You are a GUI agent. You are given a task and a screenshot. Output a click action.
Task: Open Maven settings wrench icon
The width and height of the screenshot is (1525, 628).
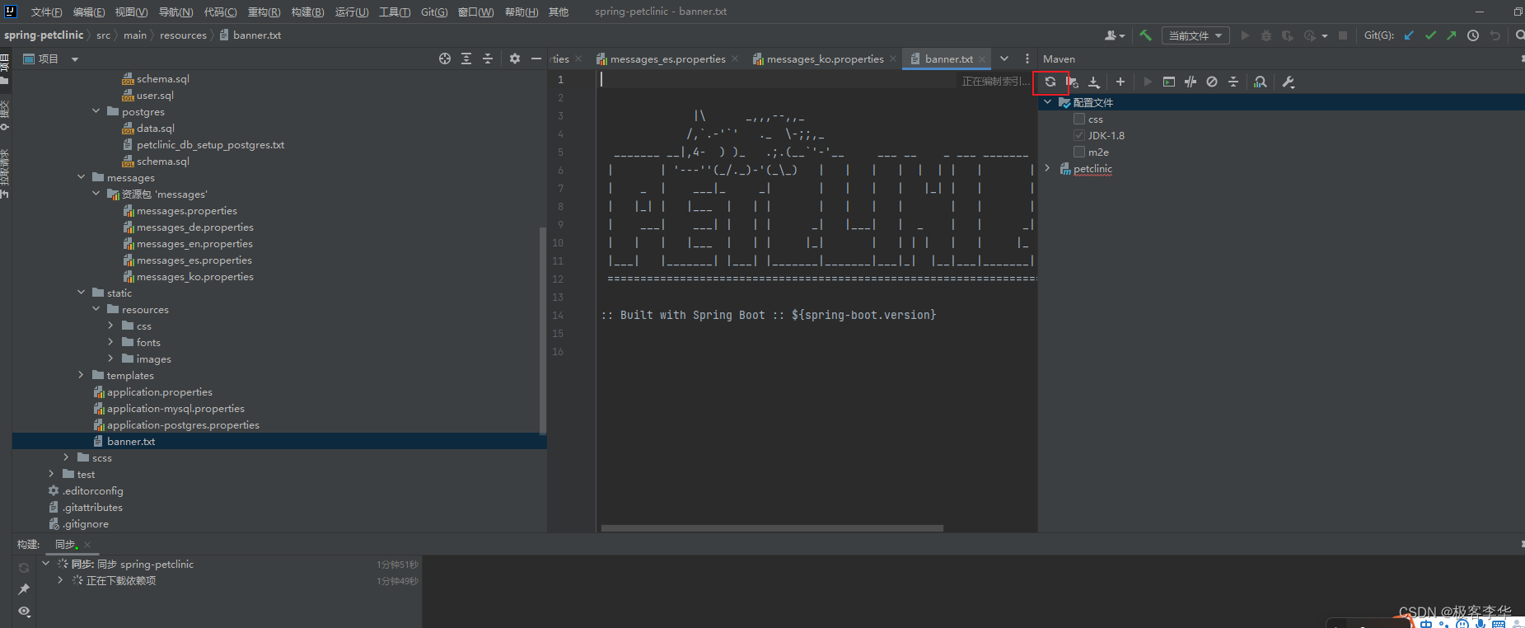1289,82
